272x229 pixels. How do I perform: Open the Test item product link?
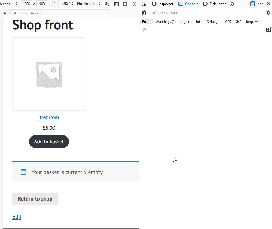49,117
